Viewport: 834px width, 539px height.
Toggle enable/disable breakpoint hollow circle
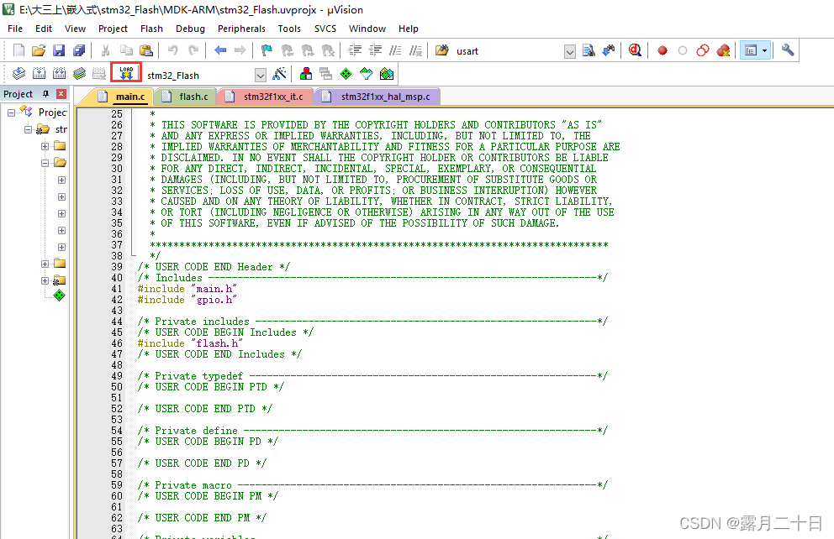coord(683,50)
